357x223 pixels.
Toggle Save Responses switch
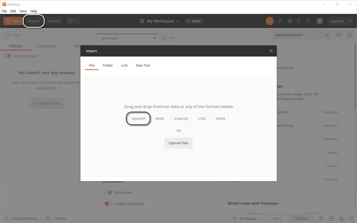7,56
